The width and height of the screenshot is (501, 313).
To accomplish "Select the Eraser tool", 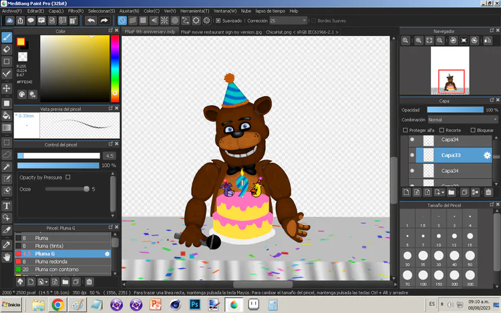I will click(x=7, y=49).
